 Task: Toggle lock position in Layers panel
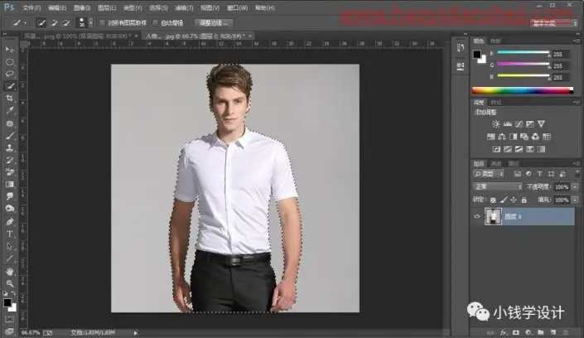pyautogui.click(x=514, y=200)
